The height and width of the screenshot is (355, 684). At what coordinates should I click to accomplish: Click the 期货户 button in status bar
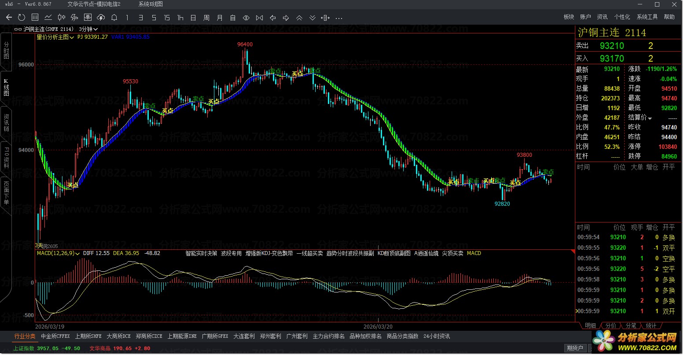[x=575, y=348]
